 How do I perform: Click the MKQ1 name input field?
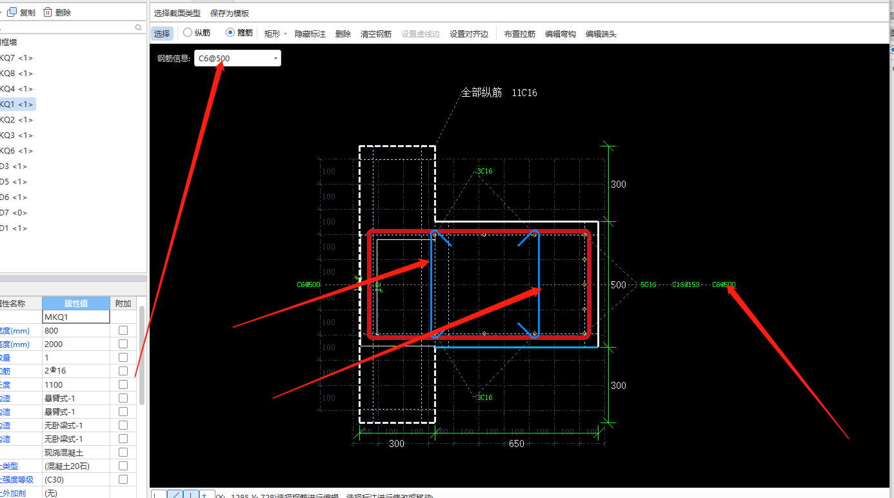(x=75, y=317)
